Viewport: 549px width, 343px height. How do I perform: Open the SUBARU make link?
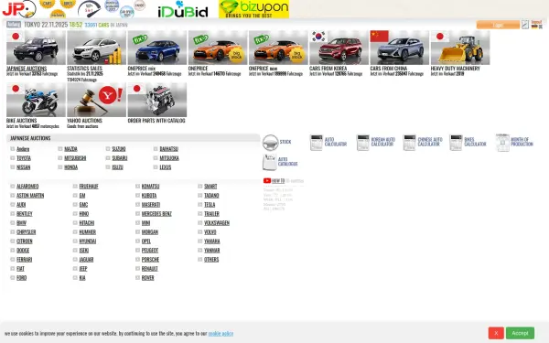[x=119, y=158]
